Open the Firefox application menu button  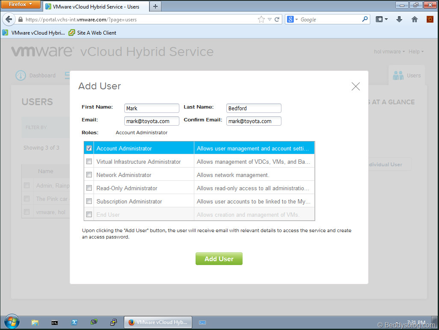[20, 4]
